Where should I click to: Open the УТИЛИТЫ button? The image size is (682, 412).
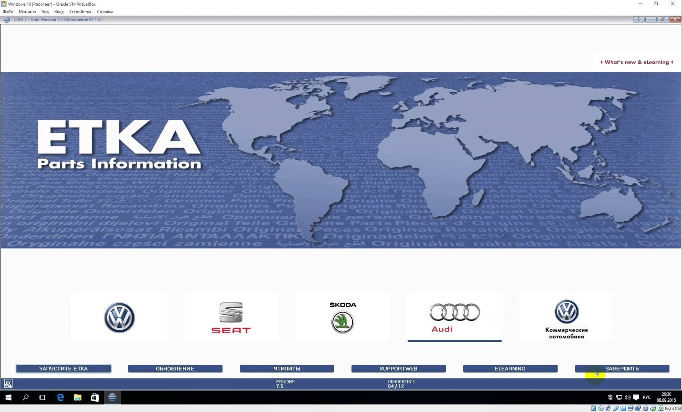click(x=287, y=369)
